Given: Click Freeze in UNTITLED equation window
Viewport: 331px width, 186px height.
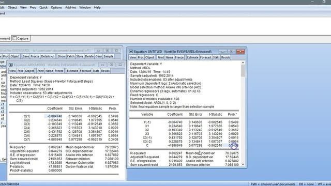Looking at the screenshot, I should coord(179,57).
